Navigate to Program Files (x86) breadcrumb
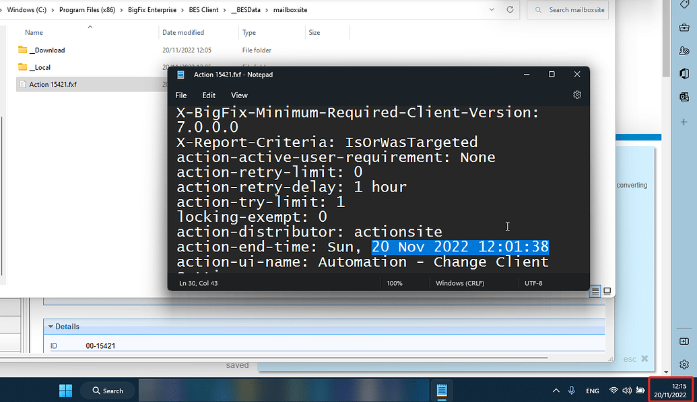The width and height of the screenshot is (697, 402). tap(87, 10)
